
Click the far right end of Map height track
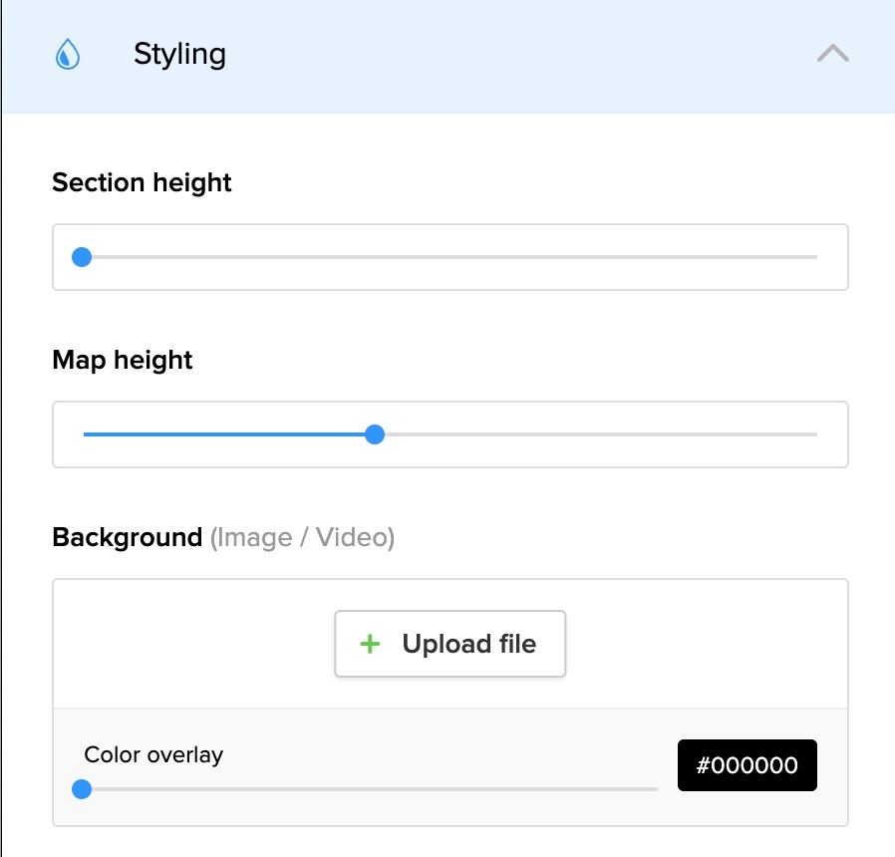point(813,434)
